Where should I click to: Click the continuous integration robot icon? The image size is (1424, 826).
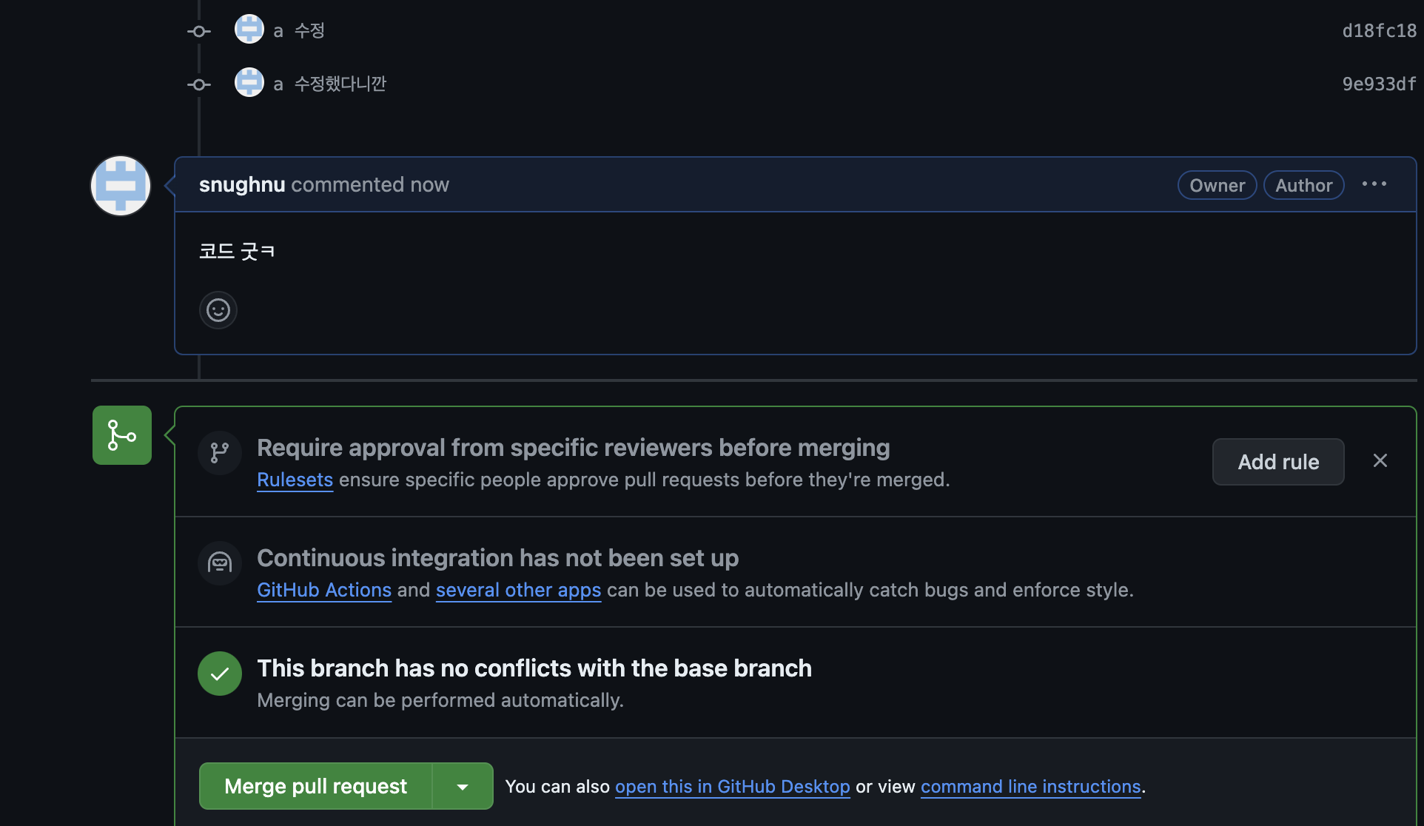(219, 563)
